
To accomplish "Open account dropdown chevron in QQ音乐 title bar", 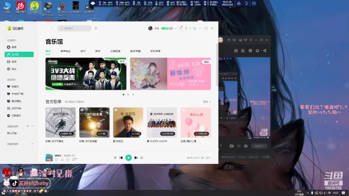I will tap(176, 28).
